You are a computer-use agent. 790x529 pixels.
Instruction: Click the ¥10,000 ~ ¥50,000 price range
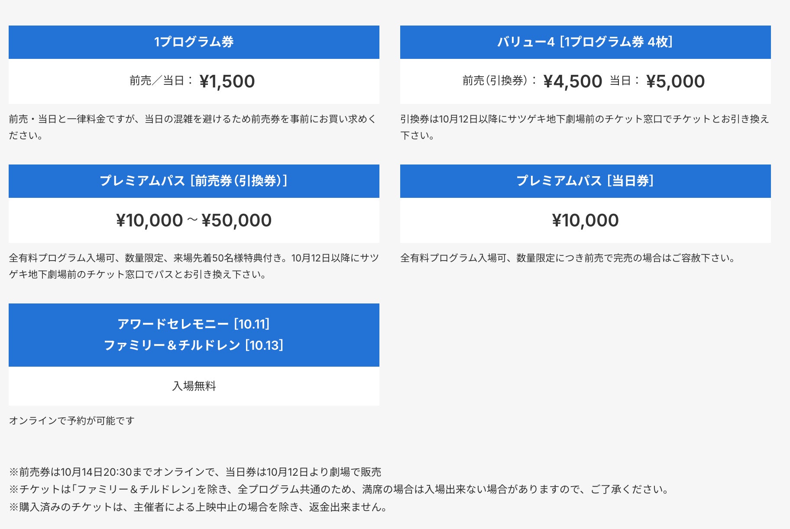pos(194,220)
